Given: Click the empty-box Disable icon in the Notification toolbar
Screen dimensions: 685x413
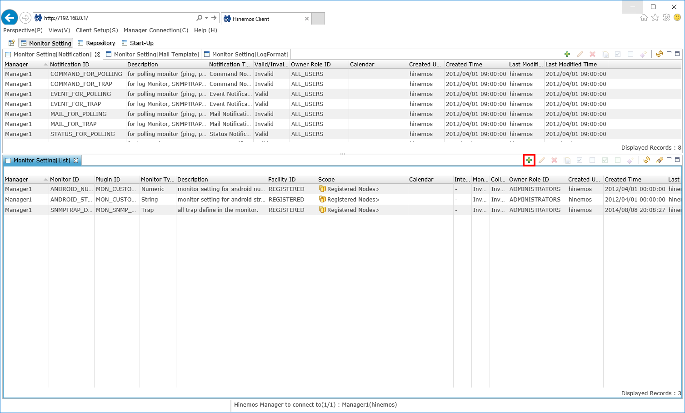Looking at the screenshot, I should click(630, 54).
